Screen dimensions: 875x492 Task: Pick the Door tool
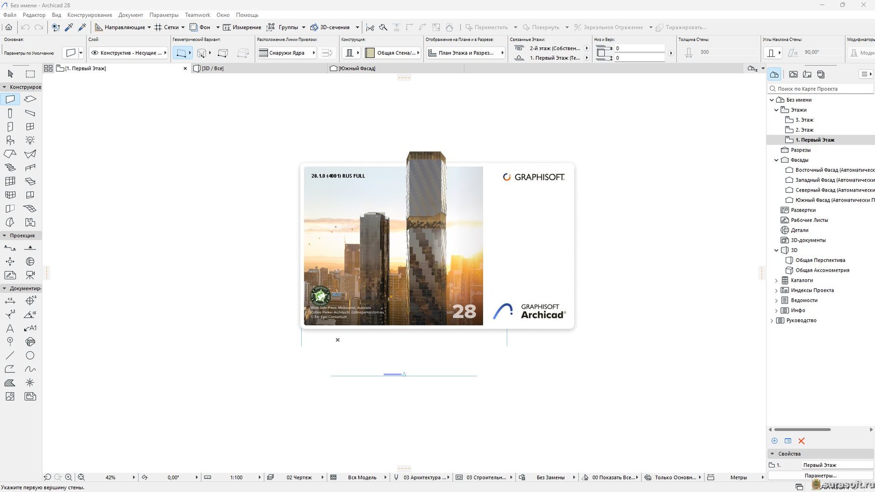click(x=10, y=127)
